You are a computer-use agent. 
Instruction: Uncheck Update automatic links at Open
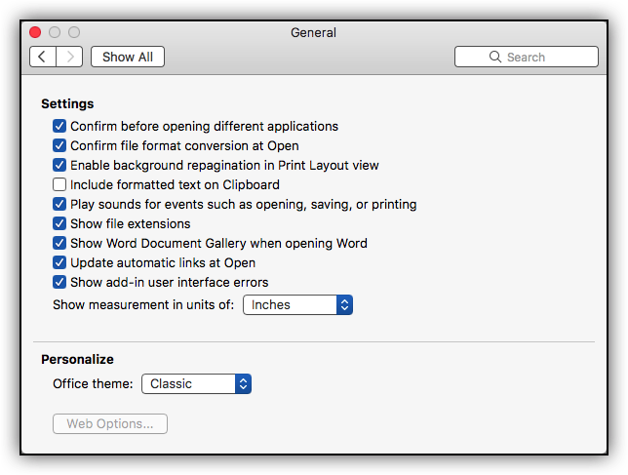(59, 262)
